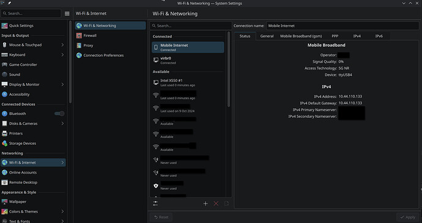The height and width of the screenshot is (223, 422).
Task: Open Colors & Themes settings
Action: [x=33, y=211]
